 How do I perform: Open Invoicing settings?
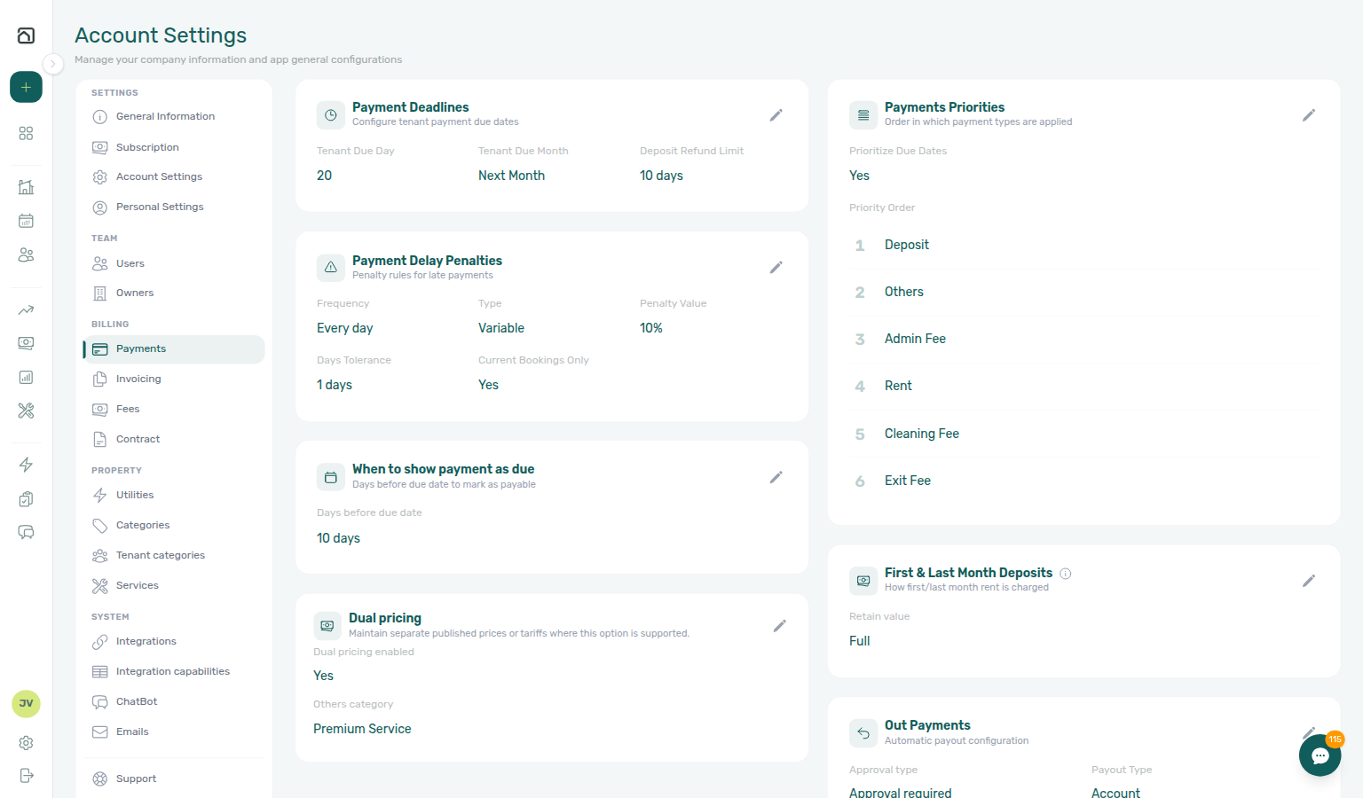pyautogui.click(x=174, y=379)
